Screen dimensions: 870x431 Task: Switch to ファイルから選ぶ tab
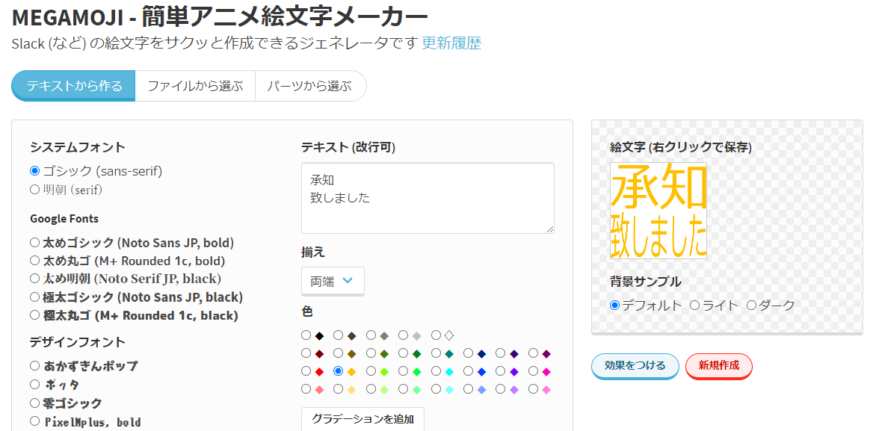195,86
